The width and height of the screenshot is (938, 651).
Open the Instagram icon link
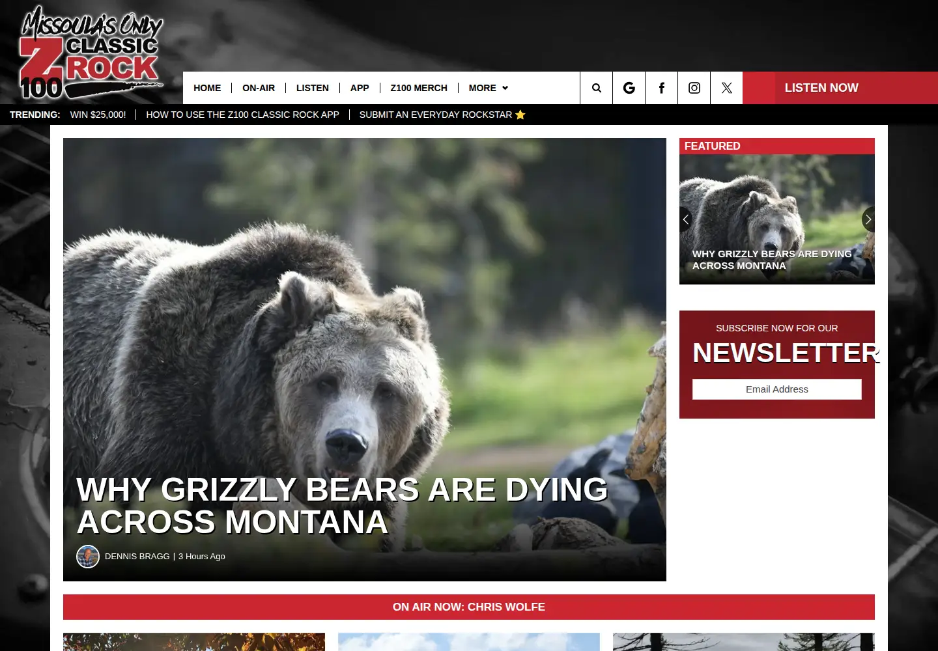click(x=694, y=88)
